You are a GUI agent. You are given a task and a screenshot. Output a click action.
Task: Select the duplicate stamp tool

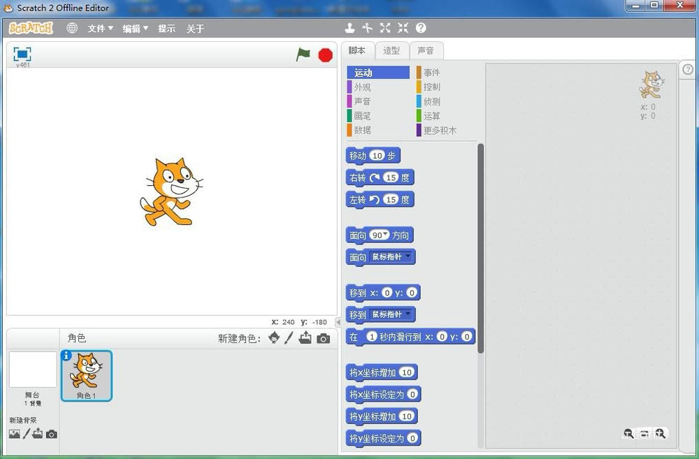(349, 28)
